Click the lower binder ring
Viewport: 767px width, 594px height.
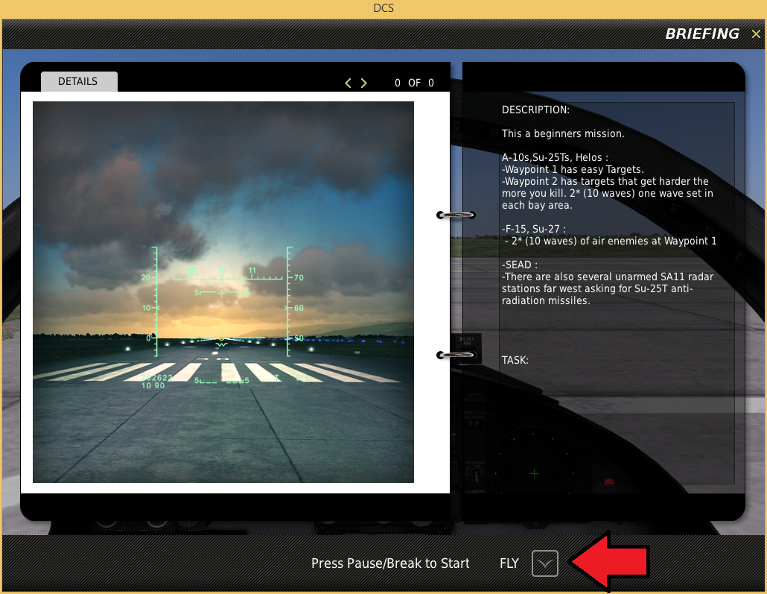point(456,355)
